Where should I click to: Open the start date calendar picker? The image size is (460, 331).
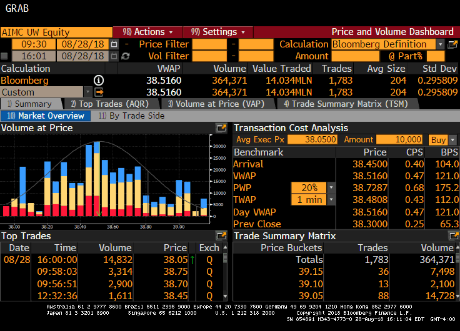(x=114, y=44)
